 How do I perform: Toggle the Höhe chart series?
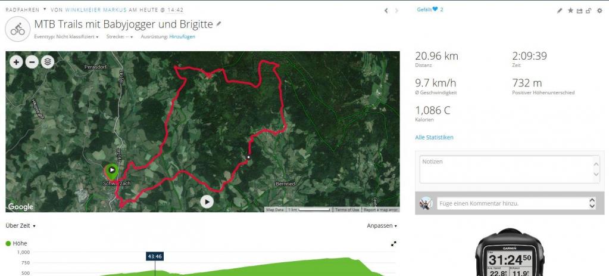(x=16, y=243)
